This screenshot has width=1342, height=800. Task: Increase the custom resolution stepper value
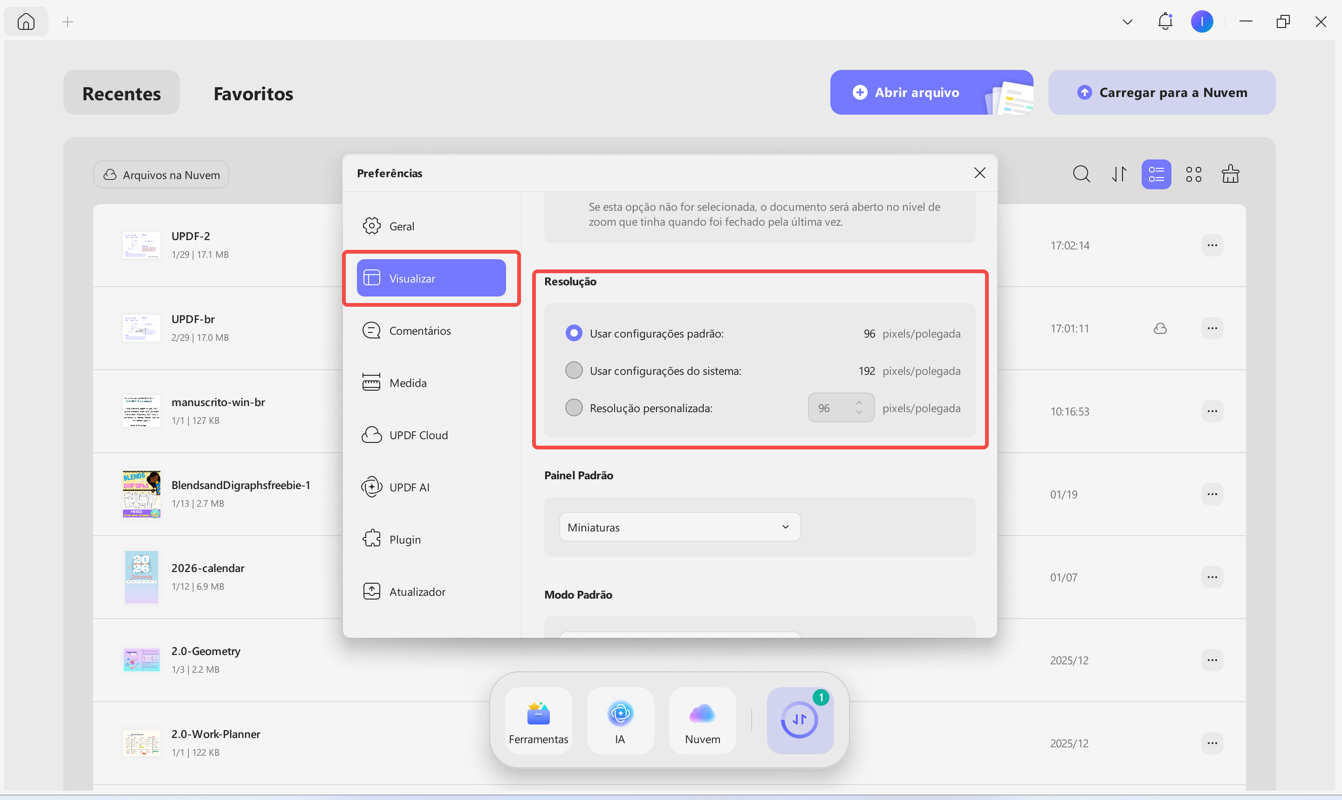point(859,403)
